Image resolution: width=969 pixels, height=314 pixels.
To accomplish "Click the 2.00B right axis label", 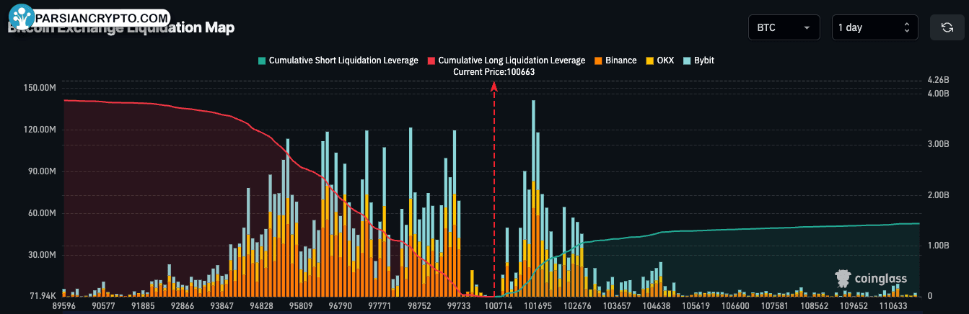I will point(937,195).
